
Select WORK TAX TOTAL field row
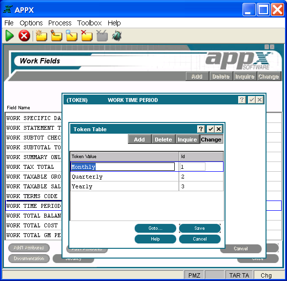34,167
